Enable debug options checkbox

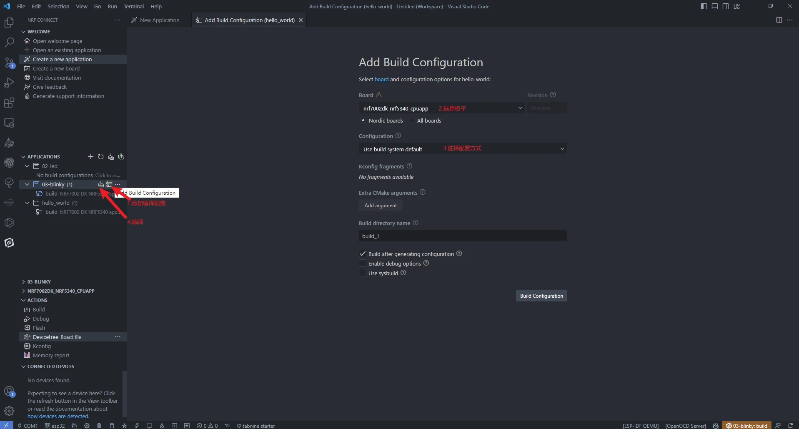click(363, 263)
